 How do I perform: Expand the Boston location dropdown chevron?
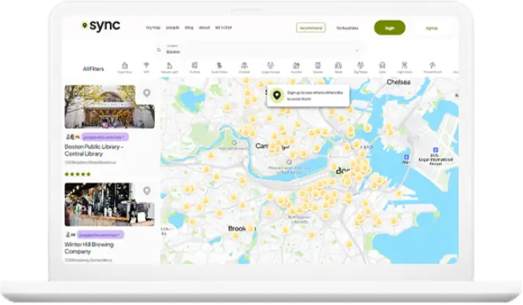357,50
